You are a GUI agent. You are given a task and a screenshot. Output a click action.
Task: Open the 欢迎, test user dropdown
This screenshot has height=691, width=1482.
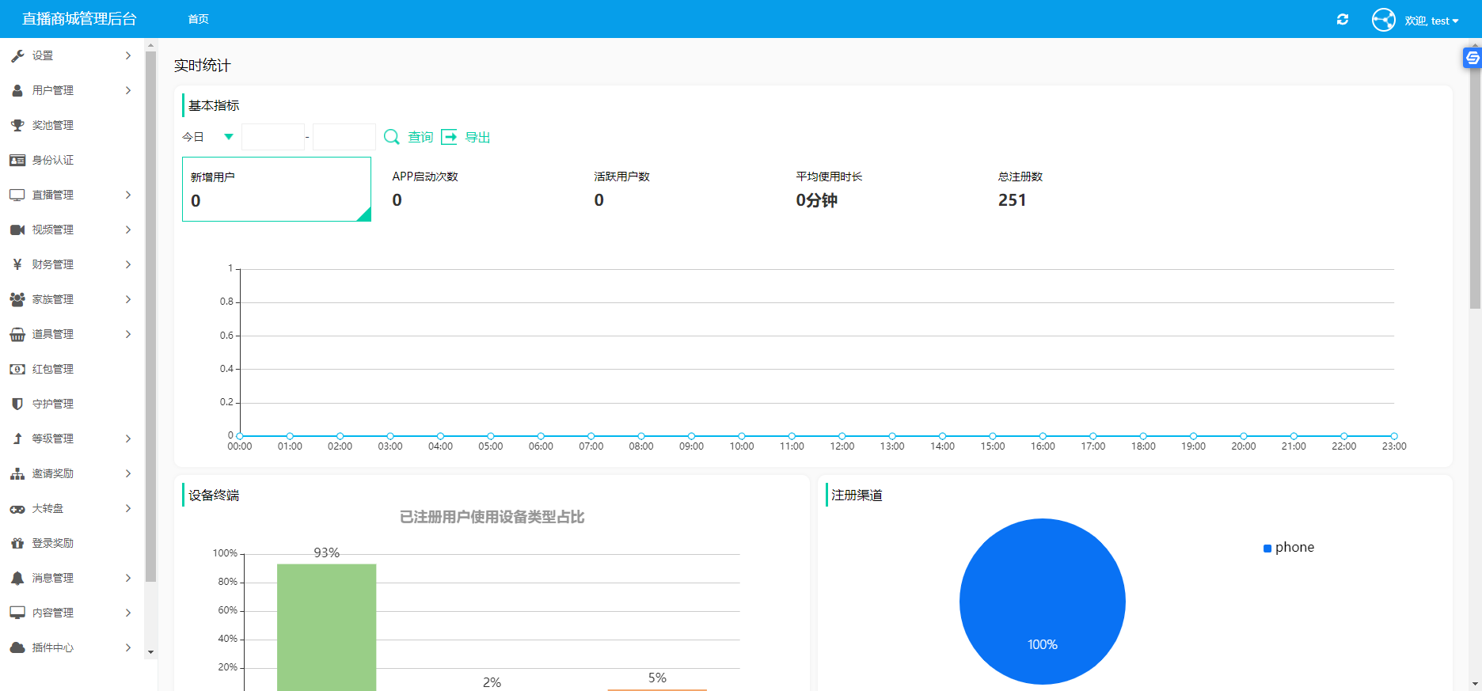coord(1431,21)
